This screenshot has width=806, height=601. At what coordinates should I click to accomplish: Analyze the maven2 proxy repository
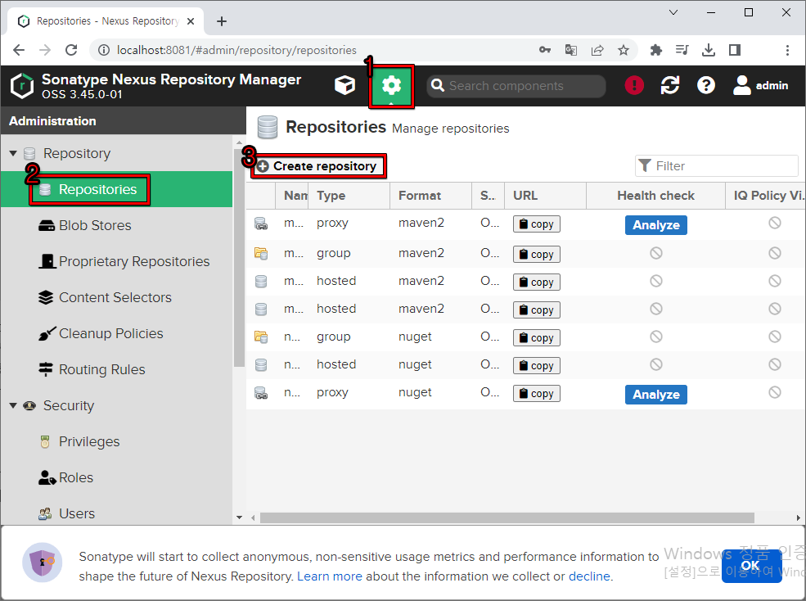(656, 225)
